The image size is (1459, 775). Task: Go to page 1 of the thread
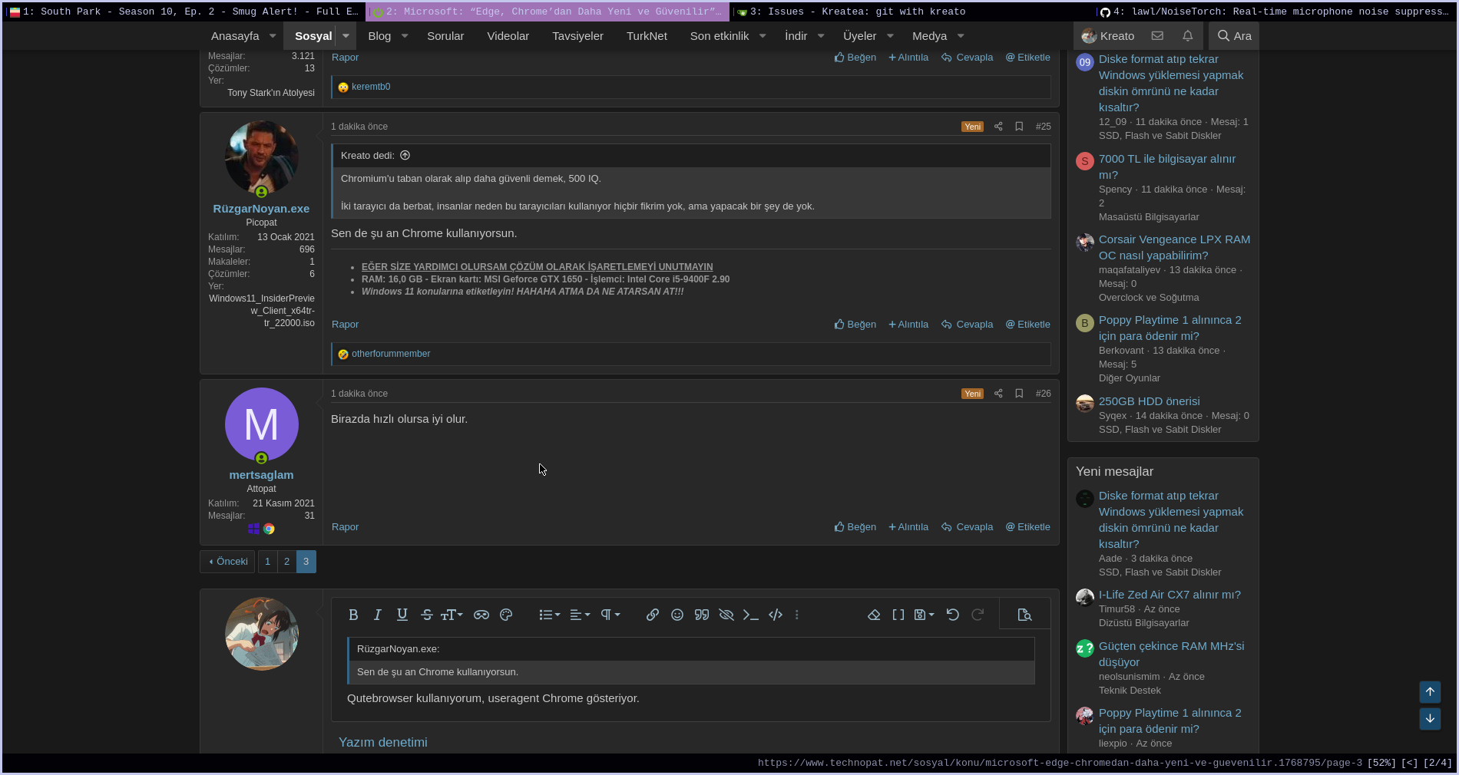(x=267, y=562)
